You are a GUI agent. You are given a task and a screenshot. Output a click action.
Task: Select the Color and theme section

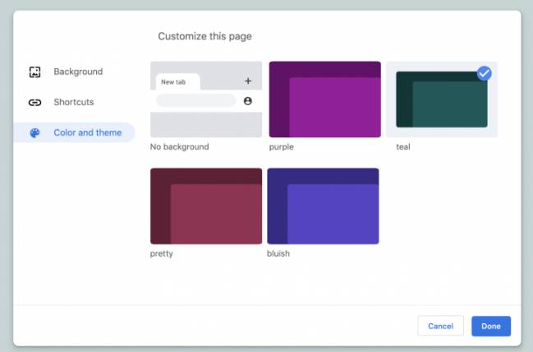[x=74, y=132]
